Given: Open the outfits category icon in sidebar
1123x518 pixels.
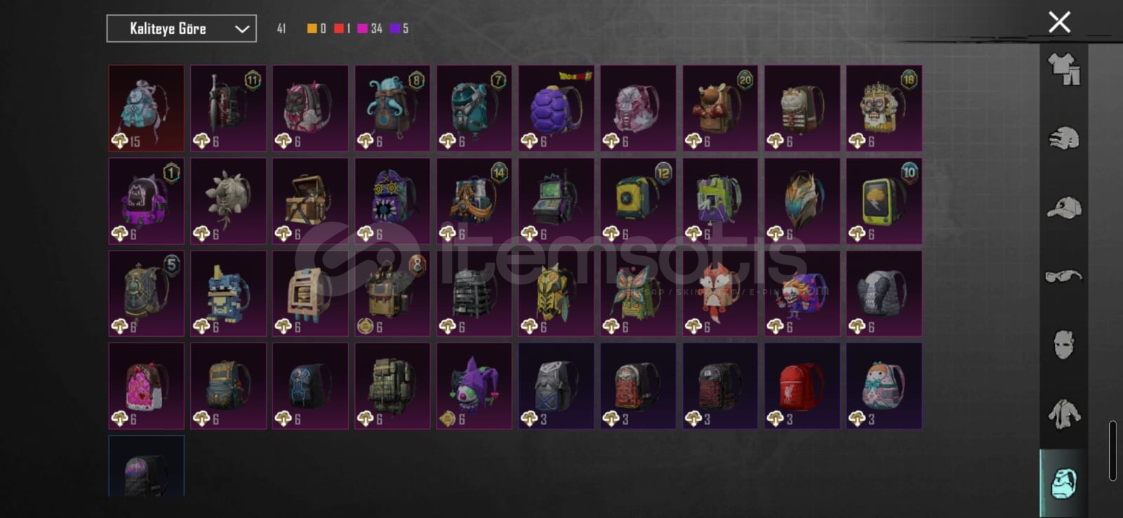Looking at the screenshot, I should click(1063, 69).
